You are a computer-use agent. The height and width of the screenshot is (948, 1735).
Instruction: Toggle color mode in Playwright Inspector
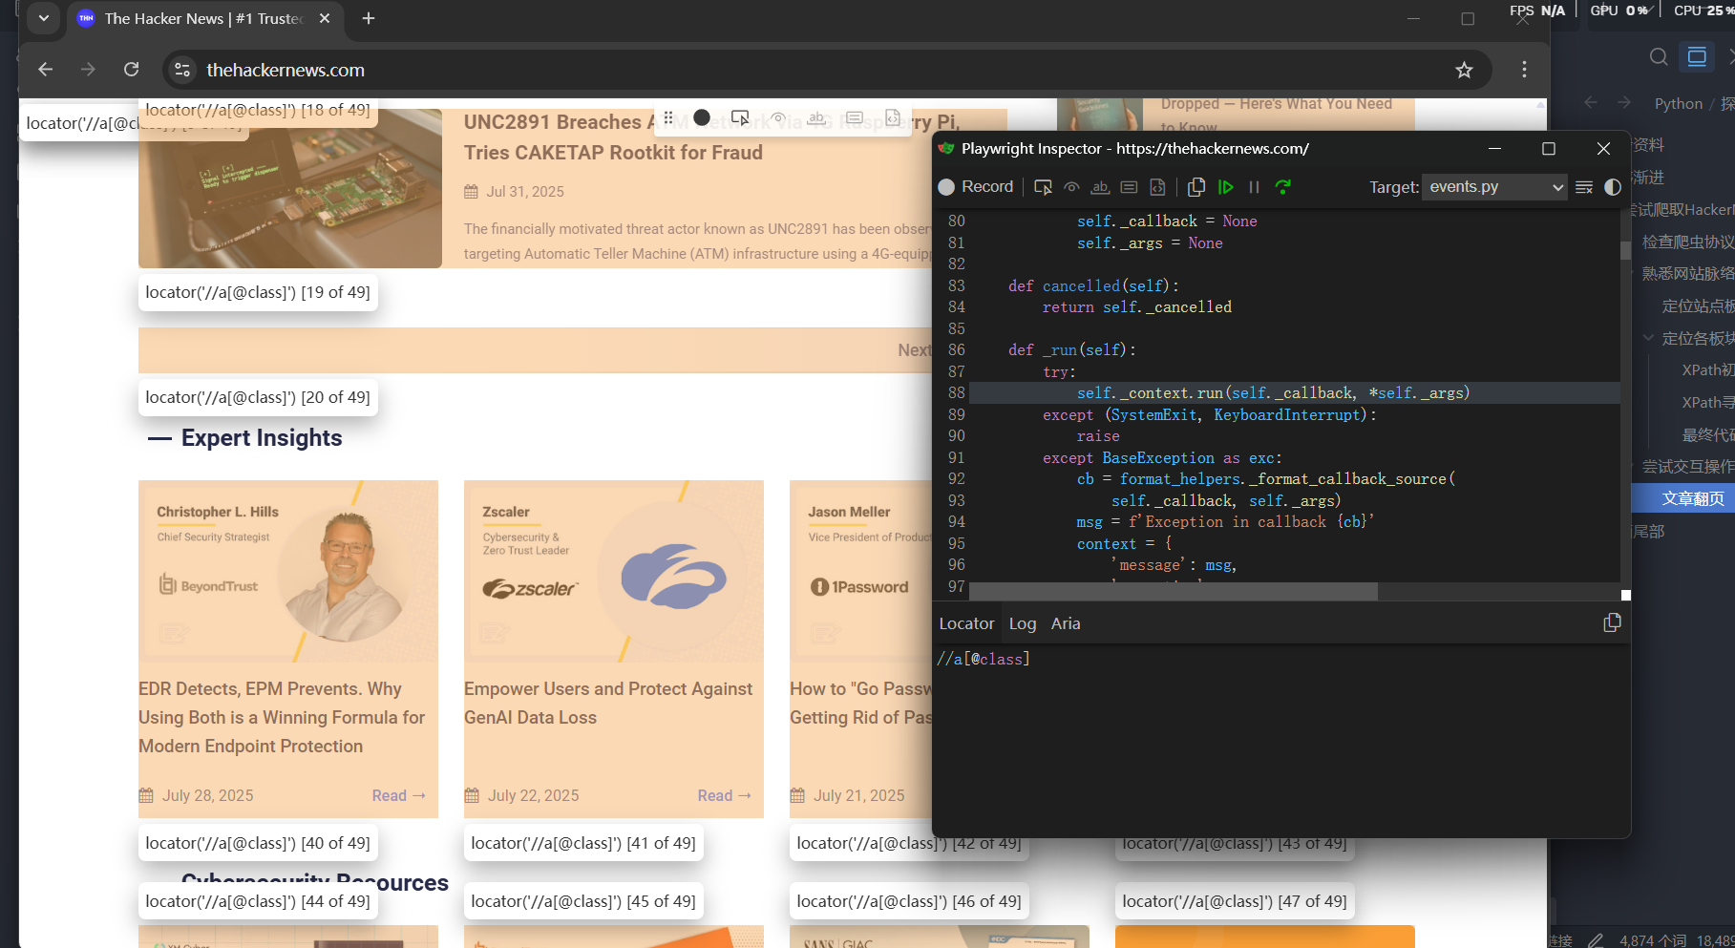click(x=1613, y=187)
